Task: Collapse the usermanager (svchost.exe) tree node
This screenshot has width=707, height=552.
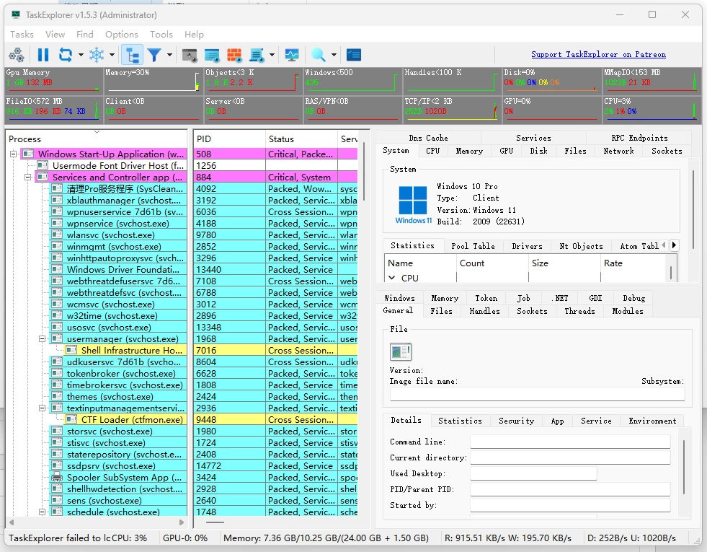Action: coord(43,339)
